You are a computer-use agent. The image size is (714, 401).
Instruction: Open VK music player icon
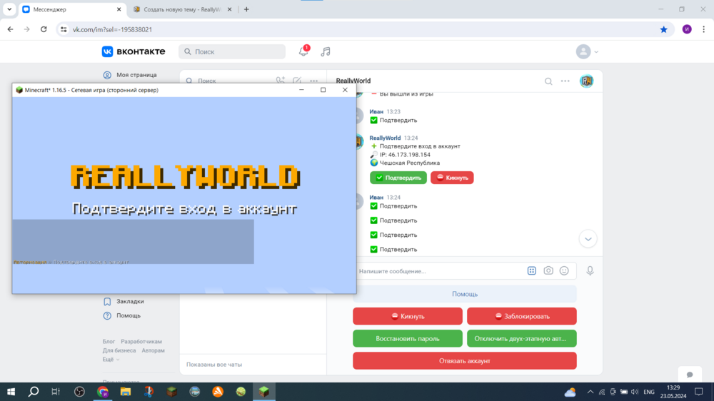click(325, 52)
